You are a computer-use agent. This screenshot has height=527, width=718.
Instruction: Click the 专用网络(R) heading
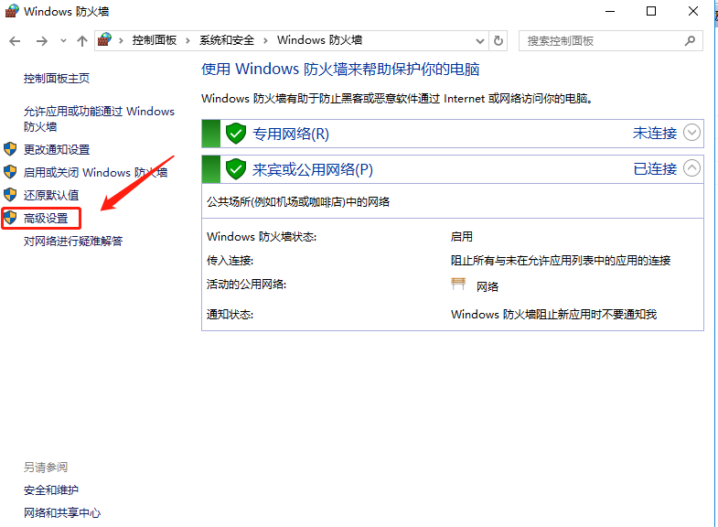tap(291, 134)
